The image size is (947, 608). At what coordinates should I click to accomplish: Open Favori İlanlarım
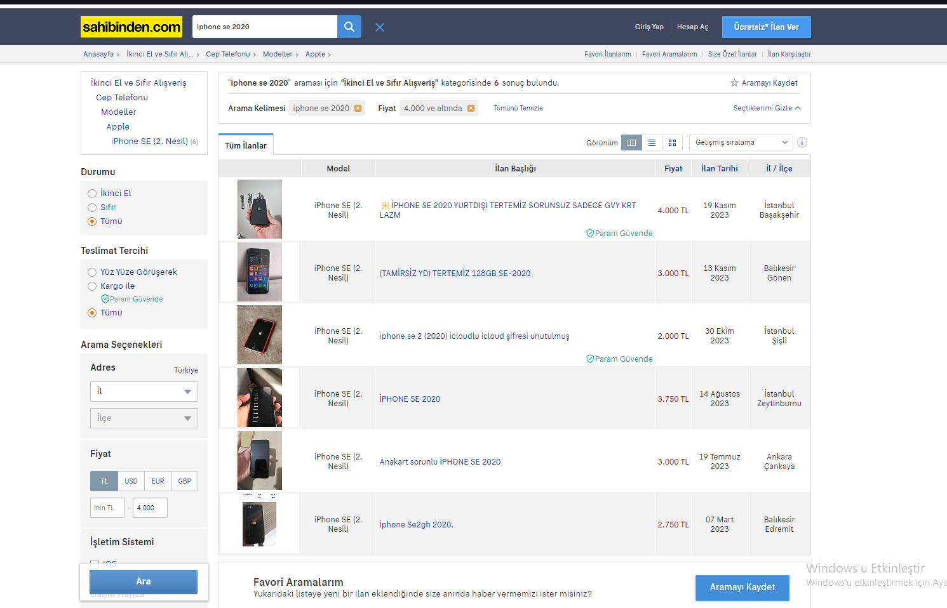point(608,54)
